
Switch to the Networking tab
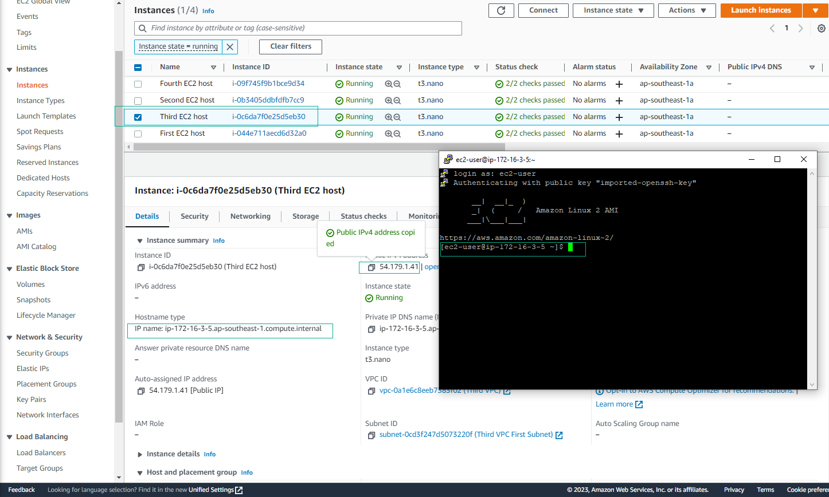(250, 216)
